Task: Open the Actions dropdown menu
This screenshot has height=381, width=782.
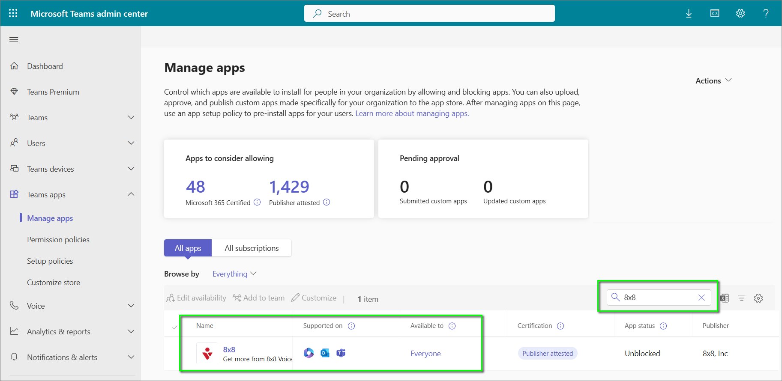Action: coord(713,80)
